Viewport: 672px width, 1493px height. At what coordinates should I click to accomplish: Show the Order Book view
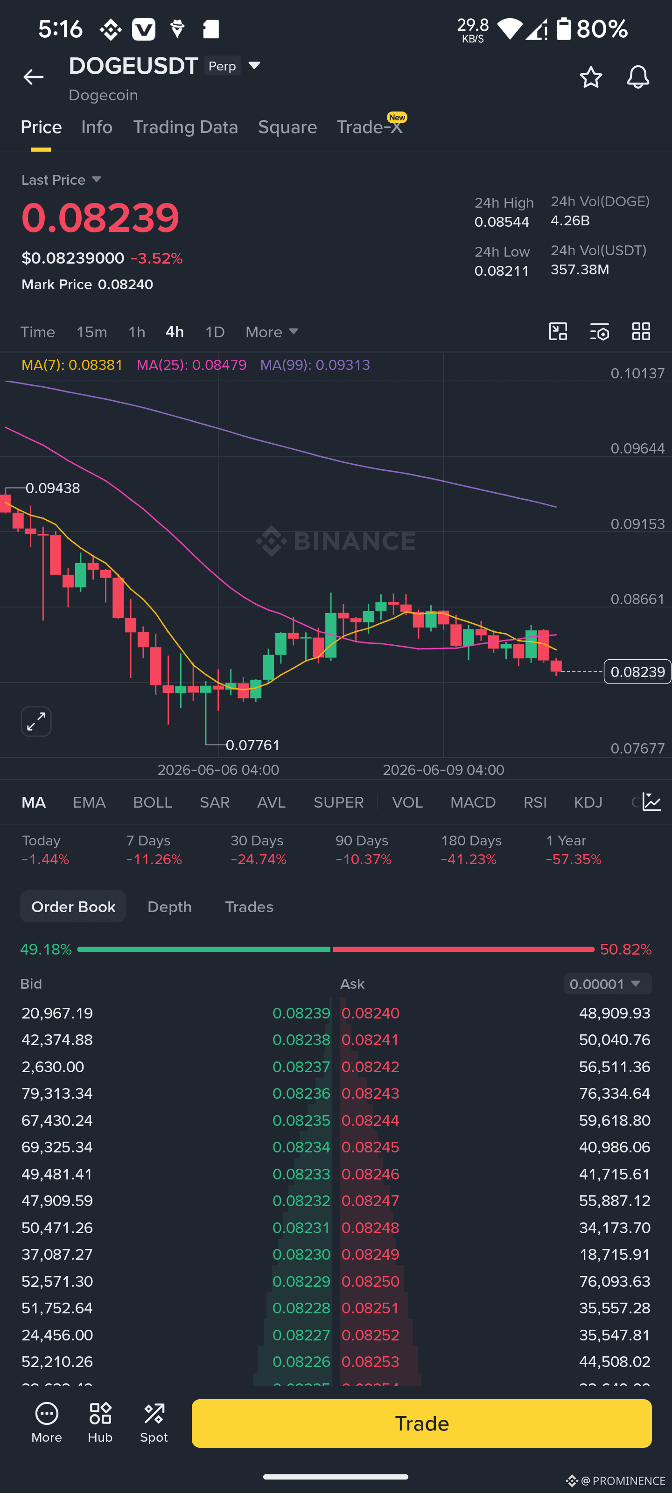click(x=73, y=907)
